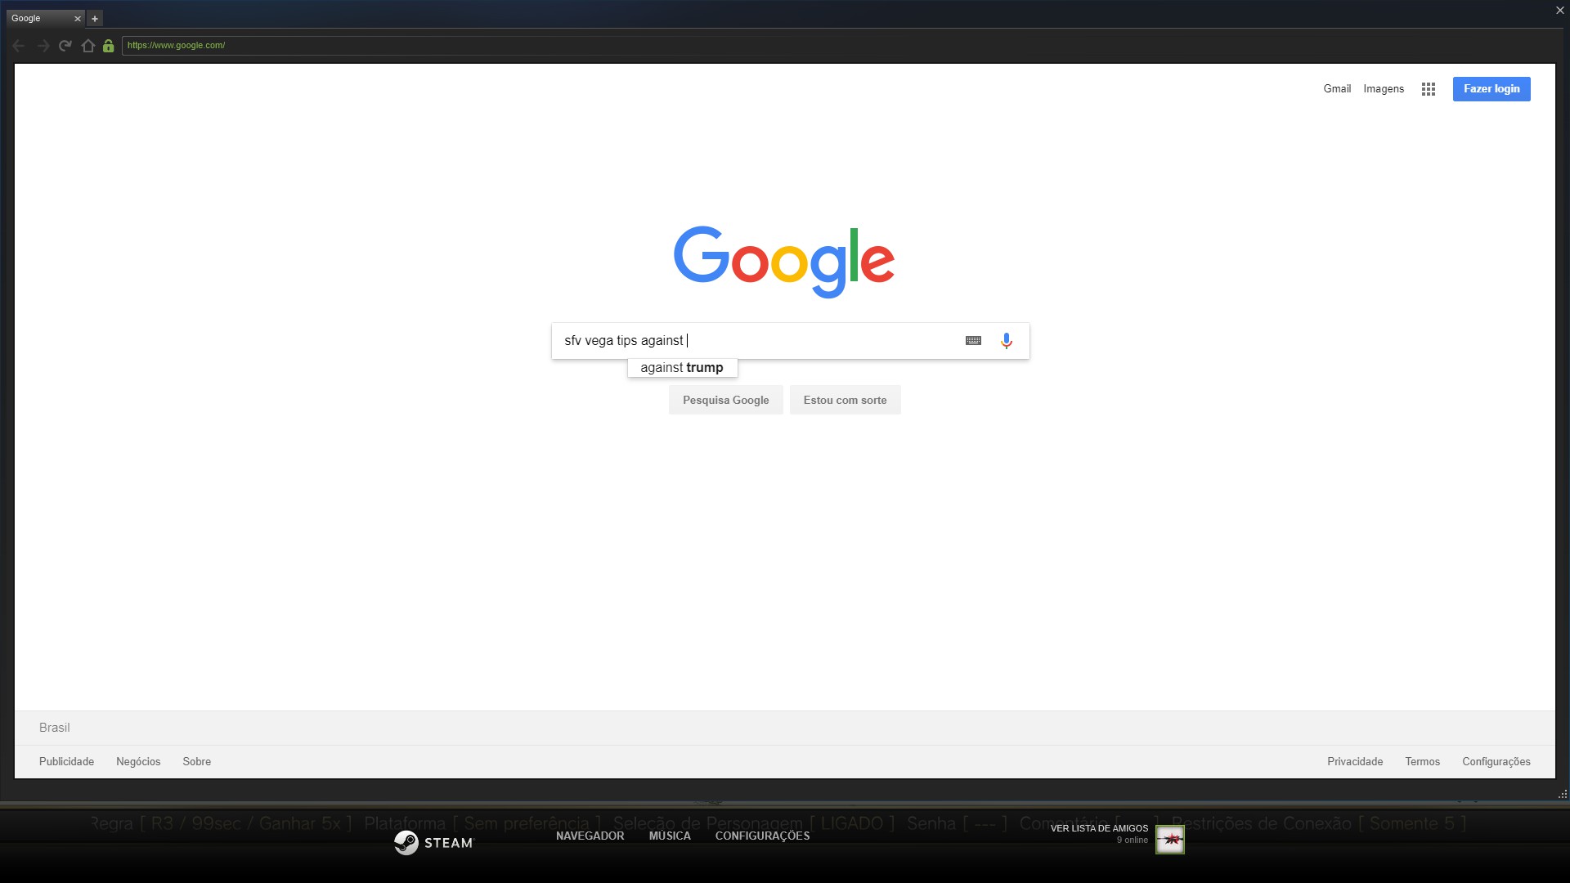Open the Imagens link

click(1384, 89)
